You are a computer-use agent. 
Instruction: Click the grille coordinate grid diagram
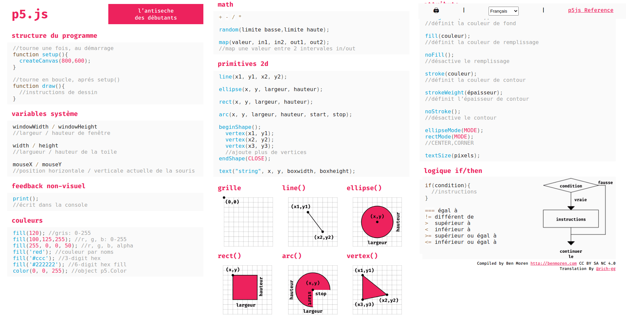[x=248, y=222]
